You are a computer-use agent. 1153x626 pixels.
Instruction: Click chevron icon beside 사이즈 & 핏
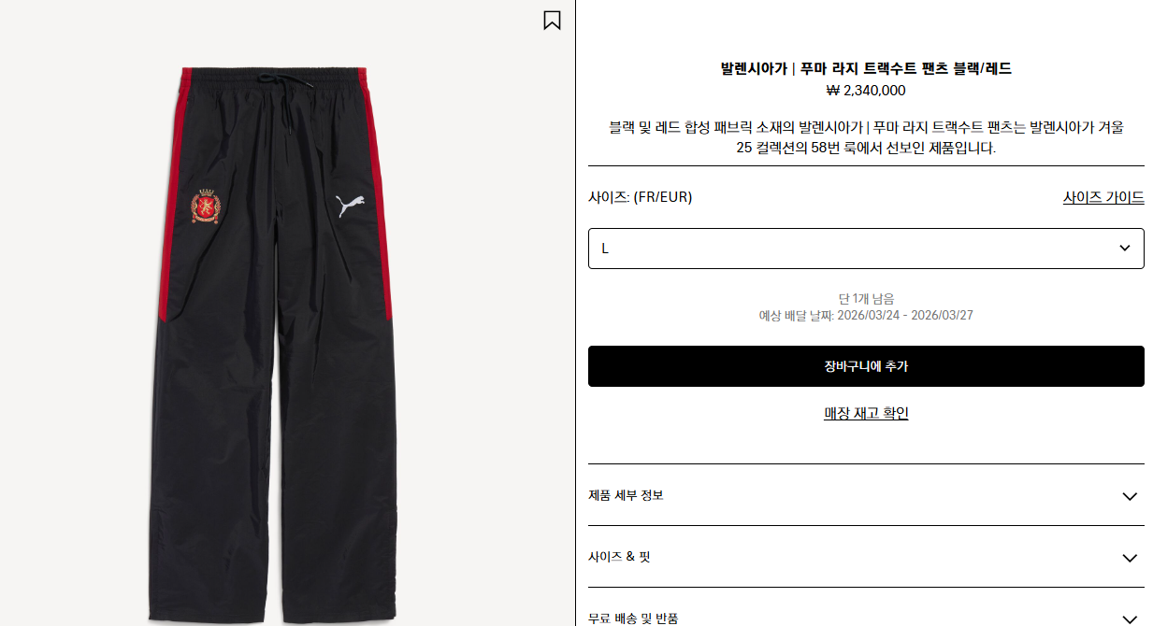[1130, 558]
